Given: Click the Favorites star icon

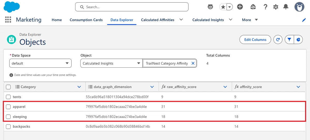Looking at the screenshot, I should coord(223,7).
